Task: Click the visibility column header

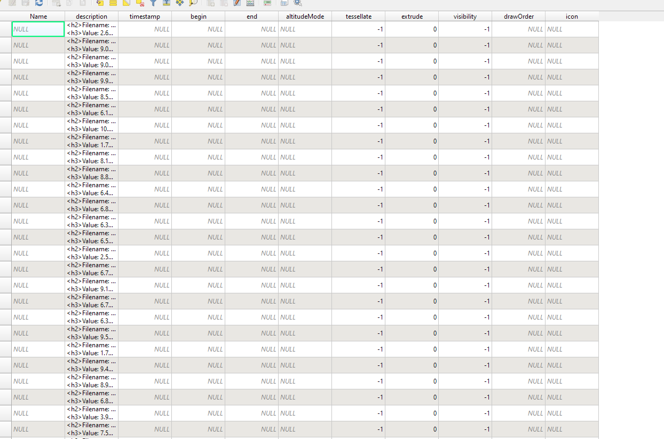Action: 465,17
